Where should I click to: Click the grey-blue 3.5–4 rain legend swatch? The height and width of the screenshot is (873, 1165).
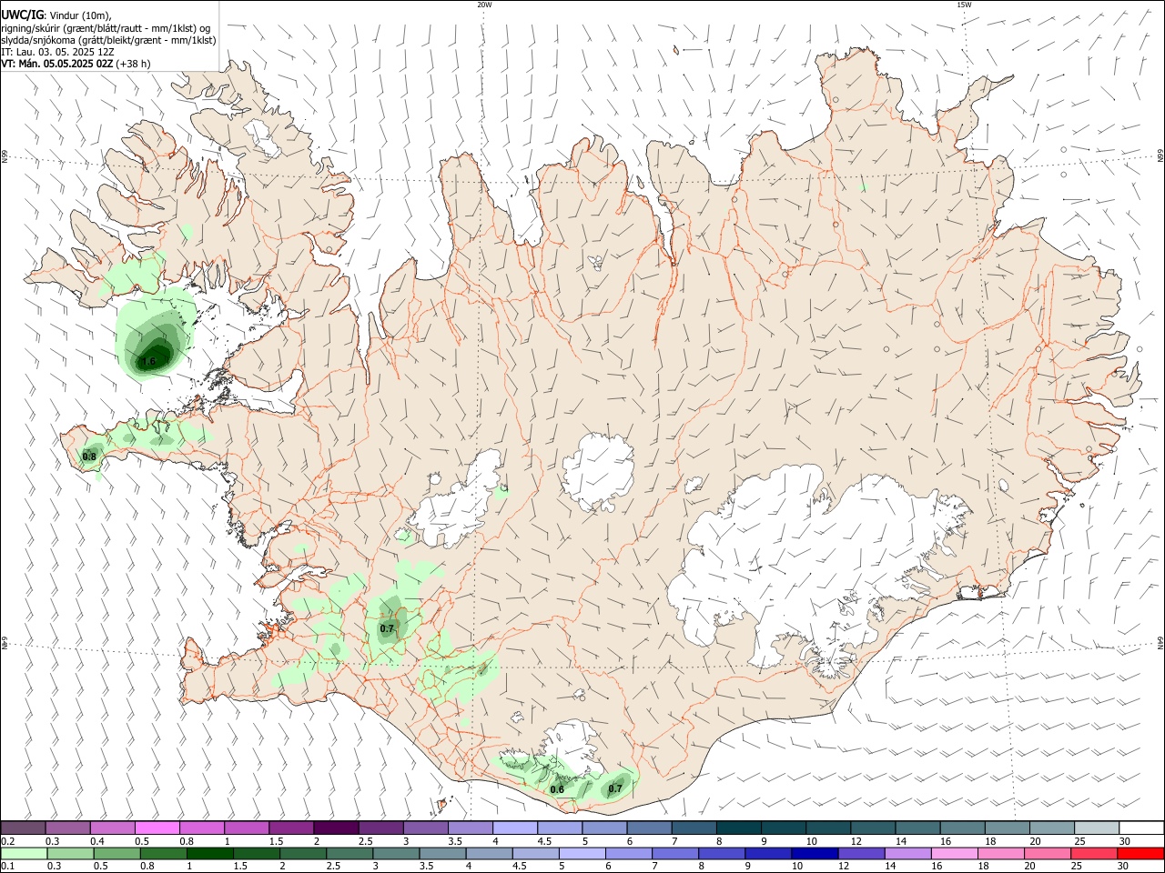(x=443, y=854)
